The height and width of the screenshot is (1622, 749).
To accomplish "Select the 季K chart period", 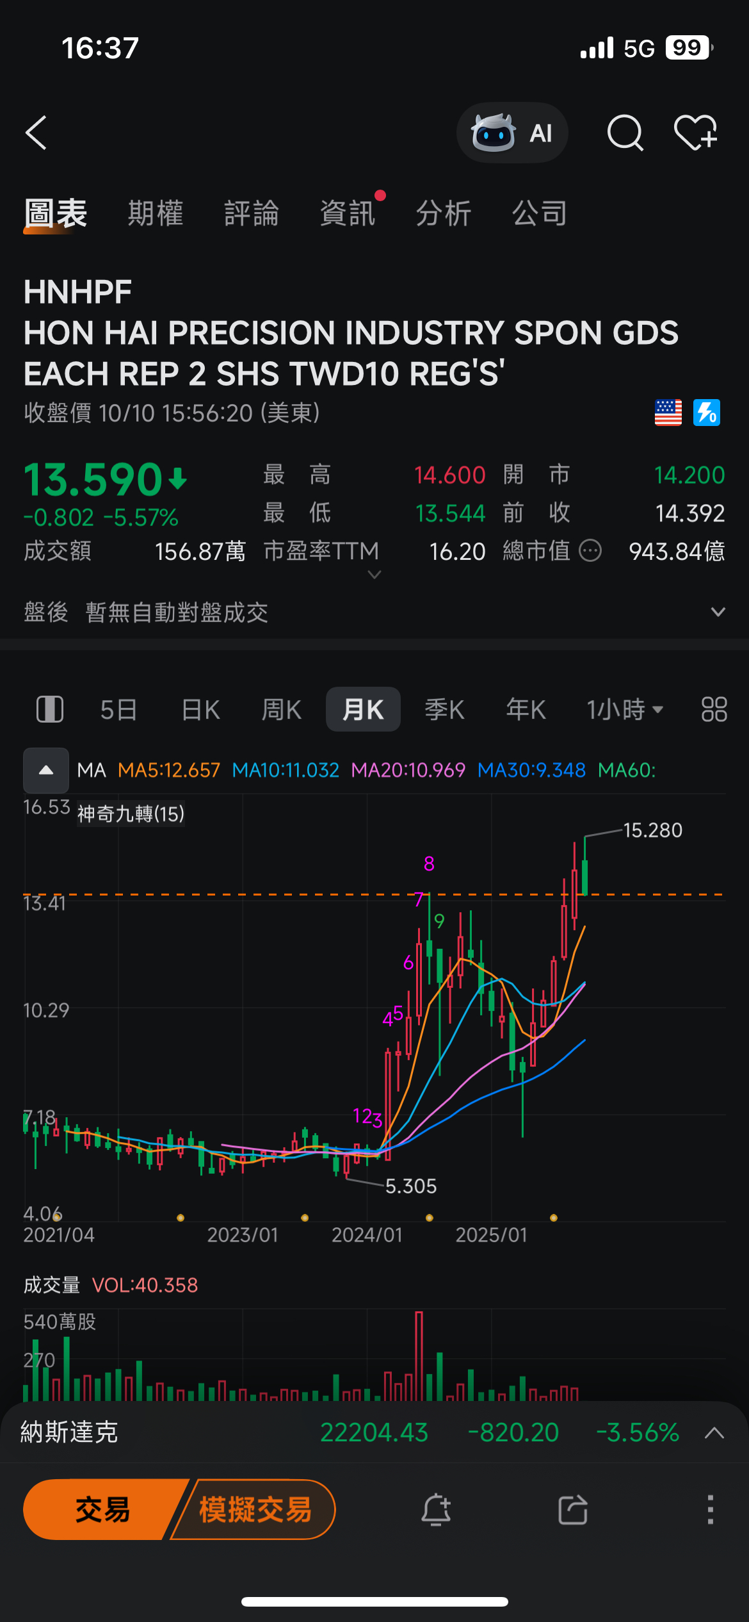I will tap(444, 710).
